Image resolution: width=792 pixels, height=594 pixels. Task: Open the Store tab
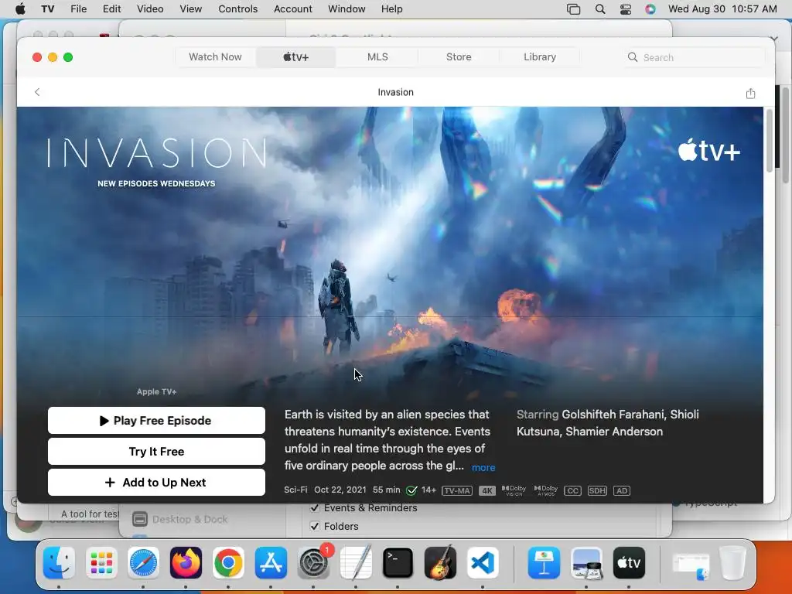point(459,57)
